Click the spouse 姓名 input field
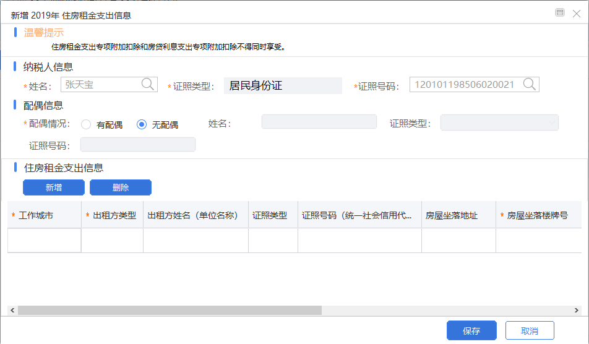589x344 pixels. [319, 122]
